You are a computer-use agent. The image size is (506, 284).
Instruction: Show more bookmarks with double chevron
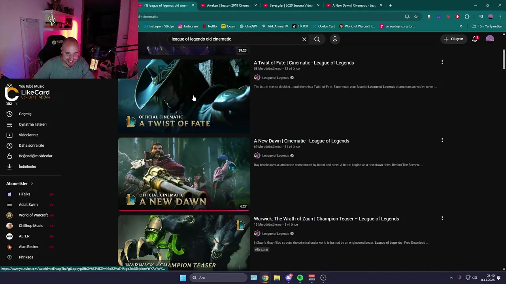[461, 26]
